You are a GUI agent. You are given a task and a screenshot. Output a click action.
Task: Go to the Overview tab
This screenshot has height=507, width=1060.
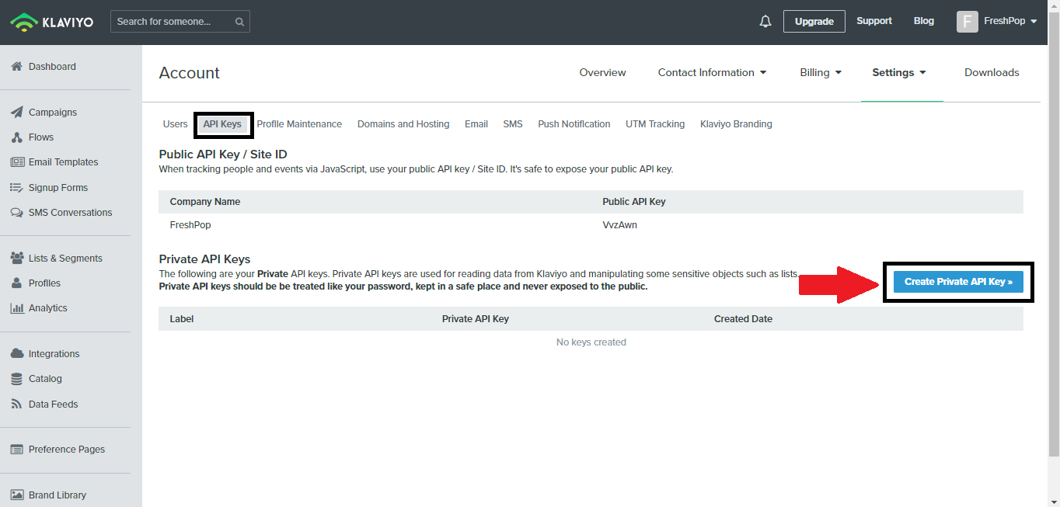click(x=602, y=72)
